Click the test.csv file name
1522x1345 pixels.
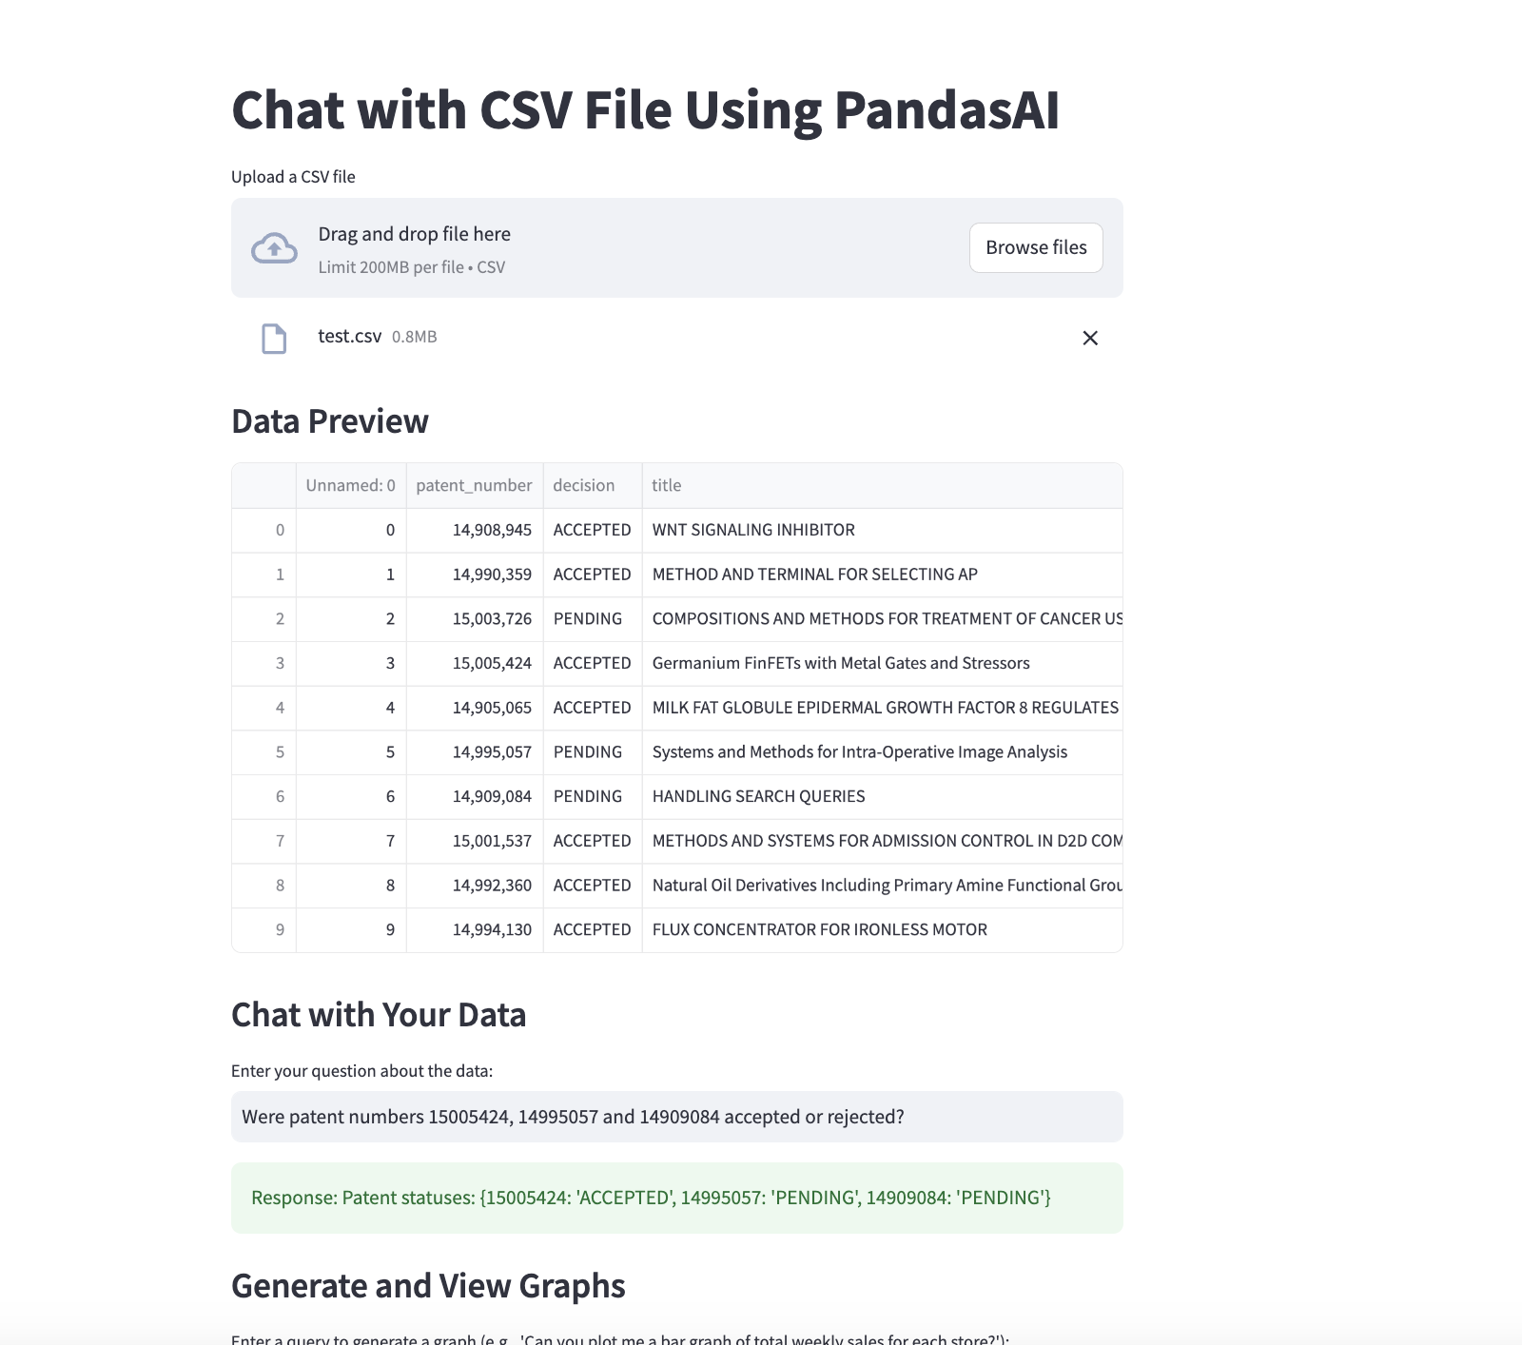click(x=349, y=337)
